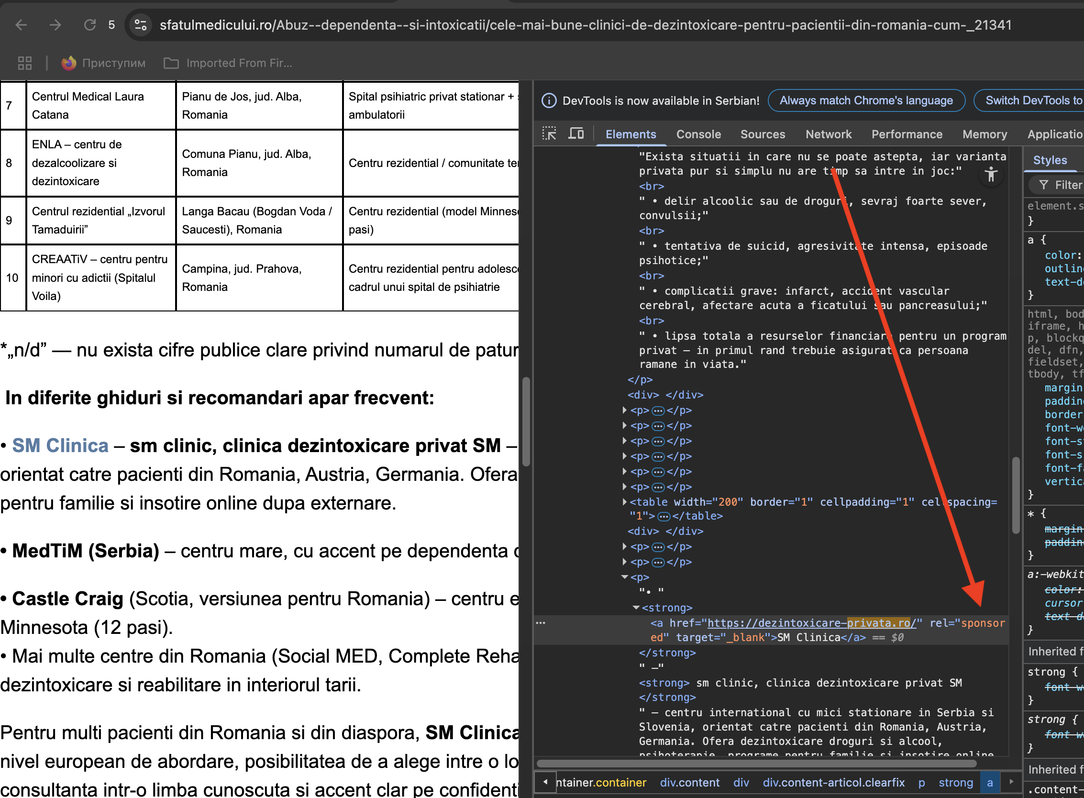This screenshot has width=1084, height=798.
Task: Click the Styles filter funnel icon
Action: pos(1044,185)
